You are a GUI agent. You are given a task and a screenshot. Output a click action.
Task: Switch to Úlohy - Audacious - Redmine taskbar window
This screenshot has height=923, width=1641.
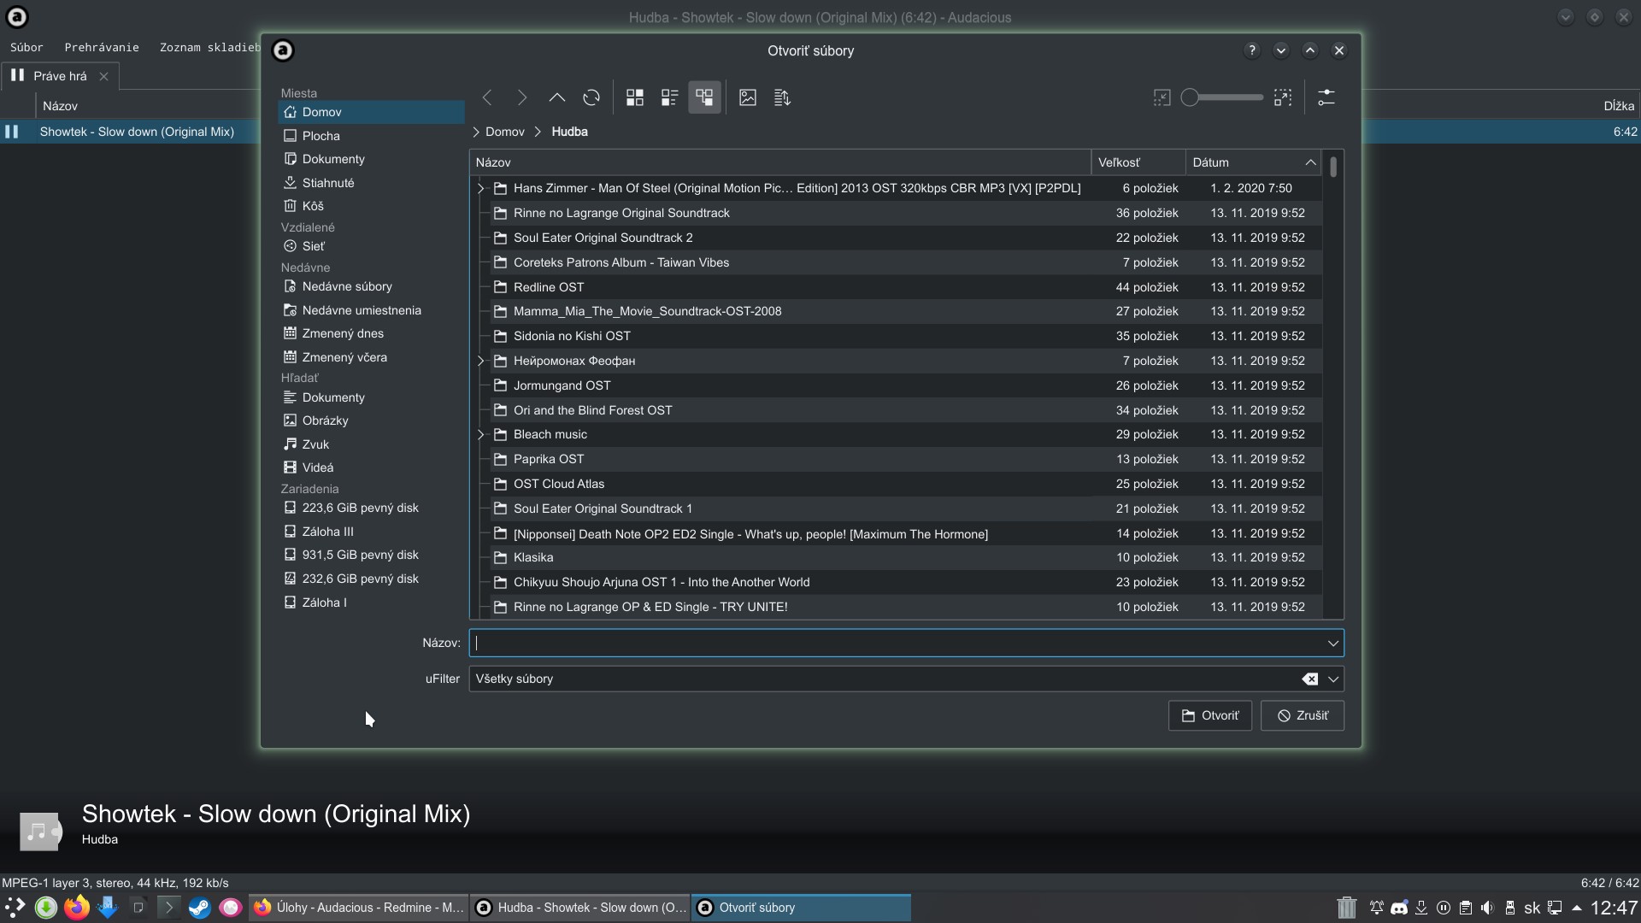point(359,908)
